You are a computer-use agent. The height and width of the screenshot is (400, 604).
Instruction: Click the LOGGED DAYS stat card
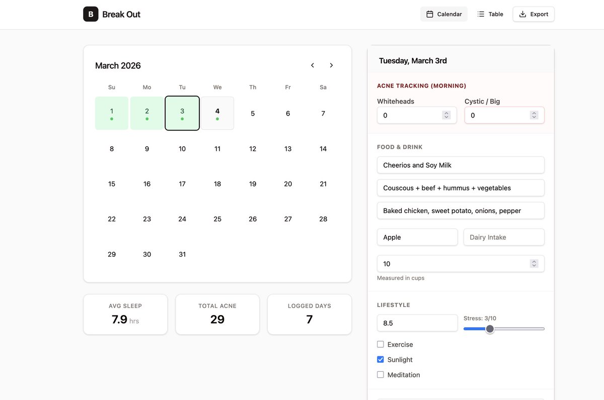(x=310, y=315)
